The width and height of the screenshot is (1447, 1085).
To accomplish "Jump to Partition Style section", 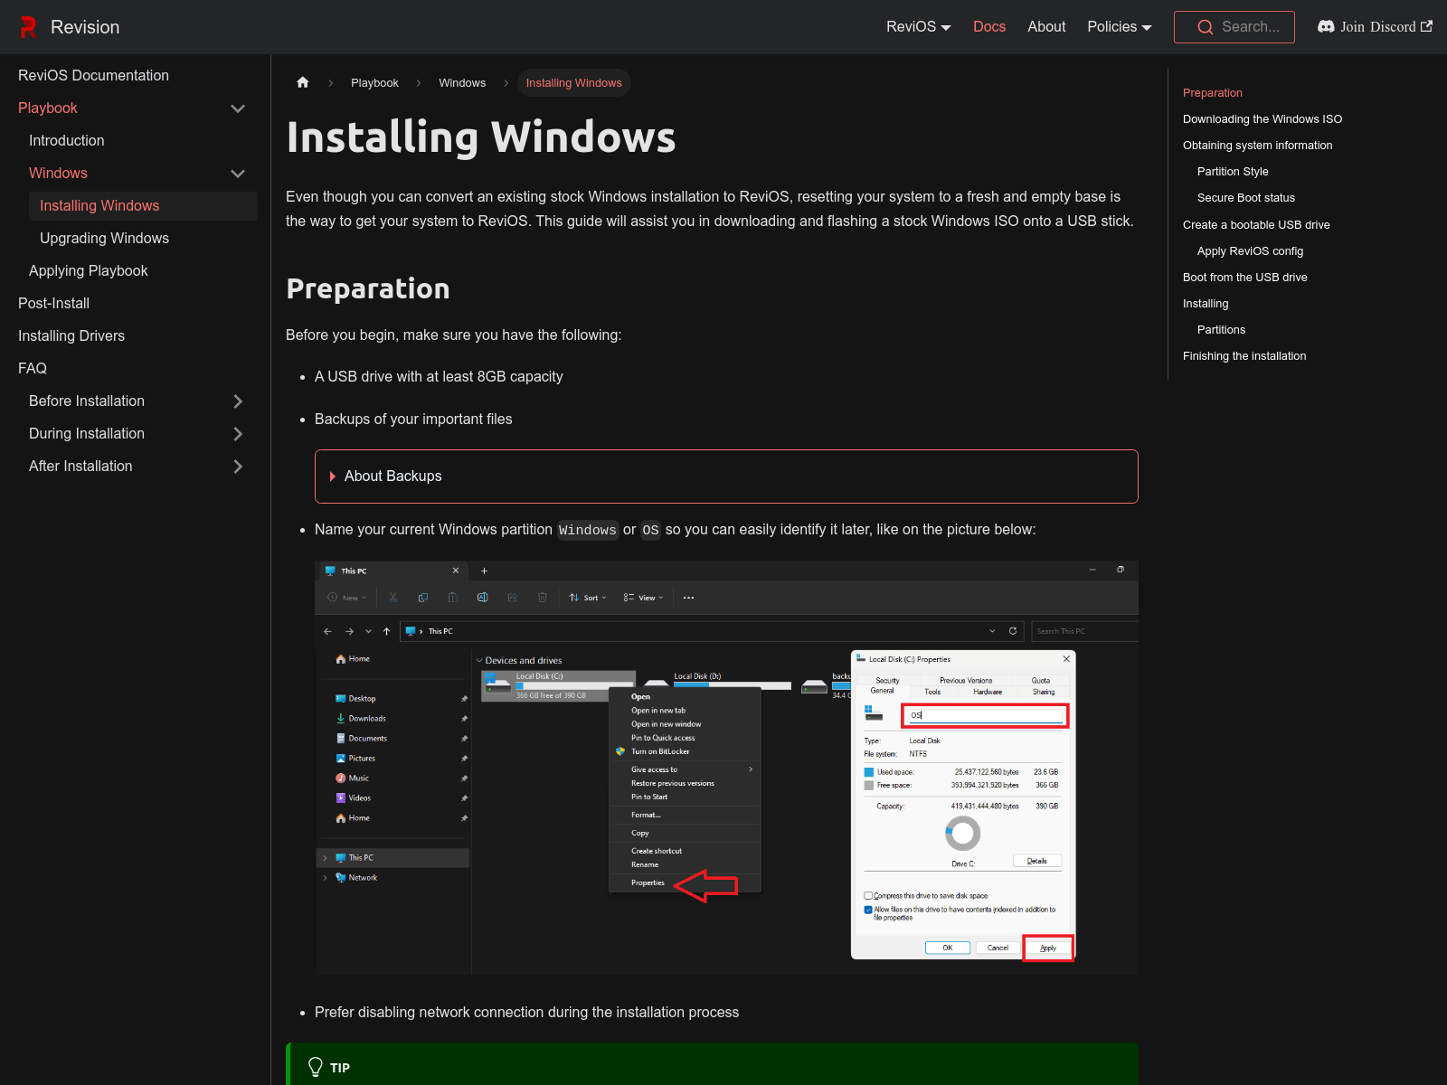I will [1233, 172].
